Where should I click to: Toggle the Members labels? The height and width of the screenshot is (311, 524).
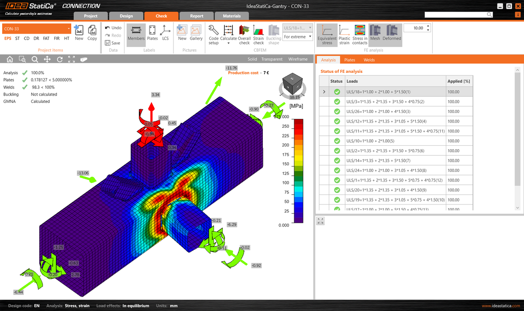[x=136, y=34]
